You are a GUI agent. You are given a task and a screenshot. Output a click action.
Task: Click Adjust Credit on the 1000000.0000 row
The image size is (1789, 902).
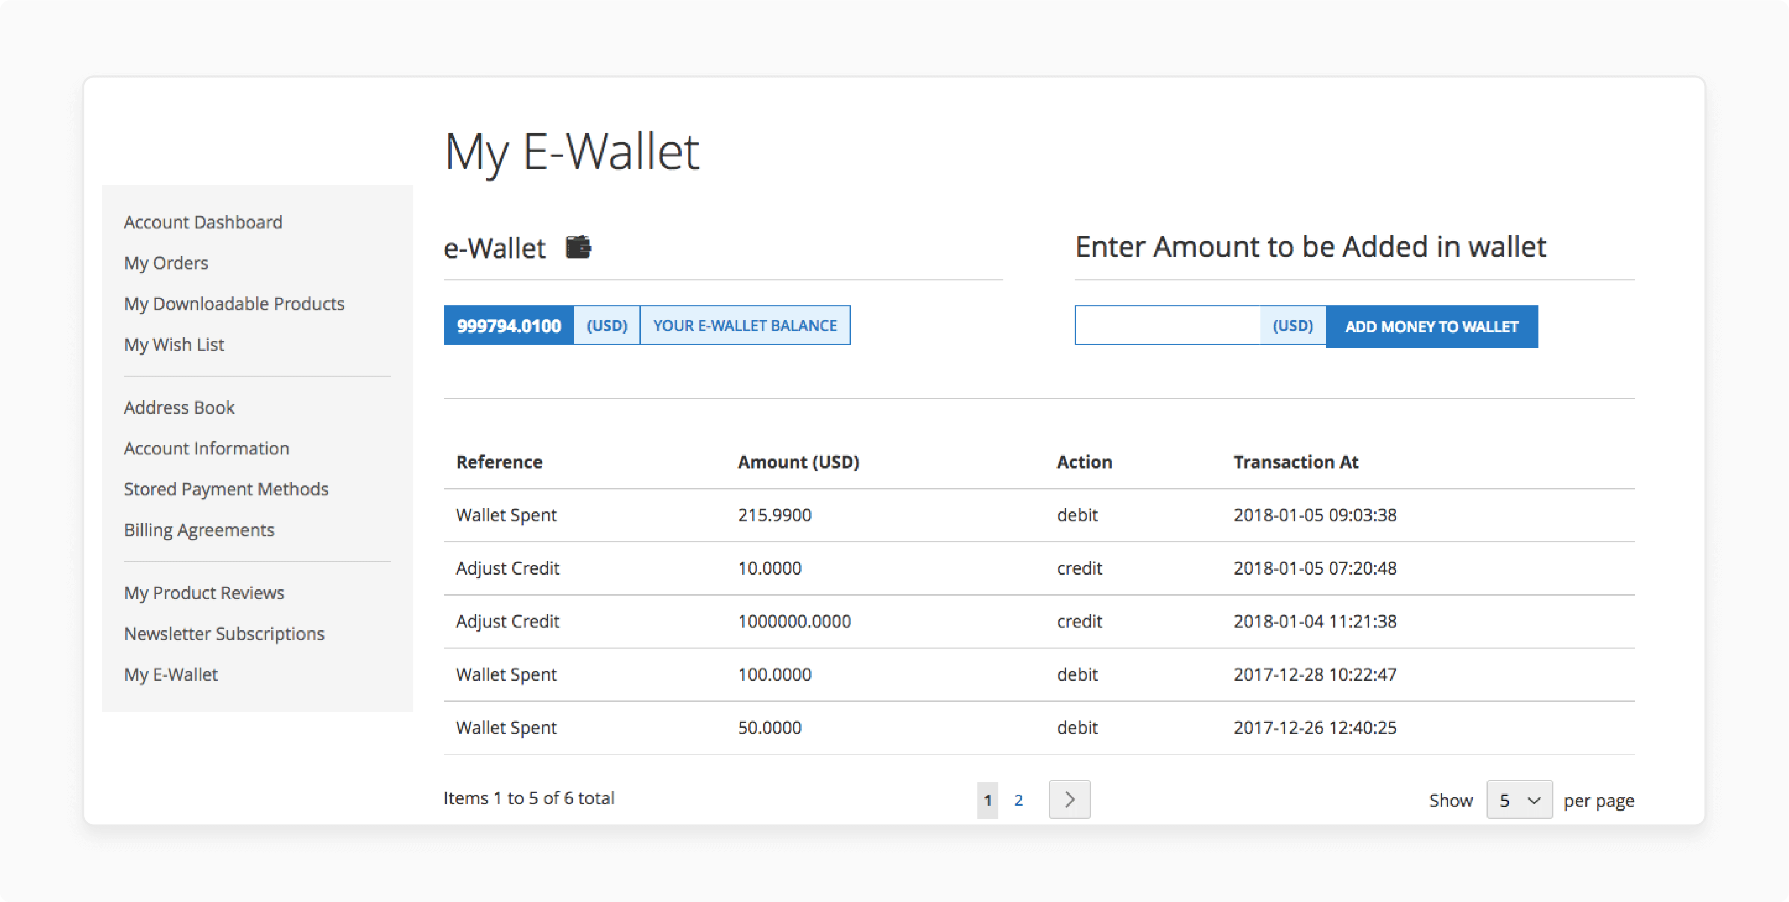(x=507, y=621)
